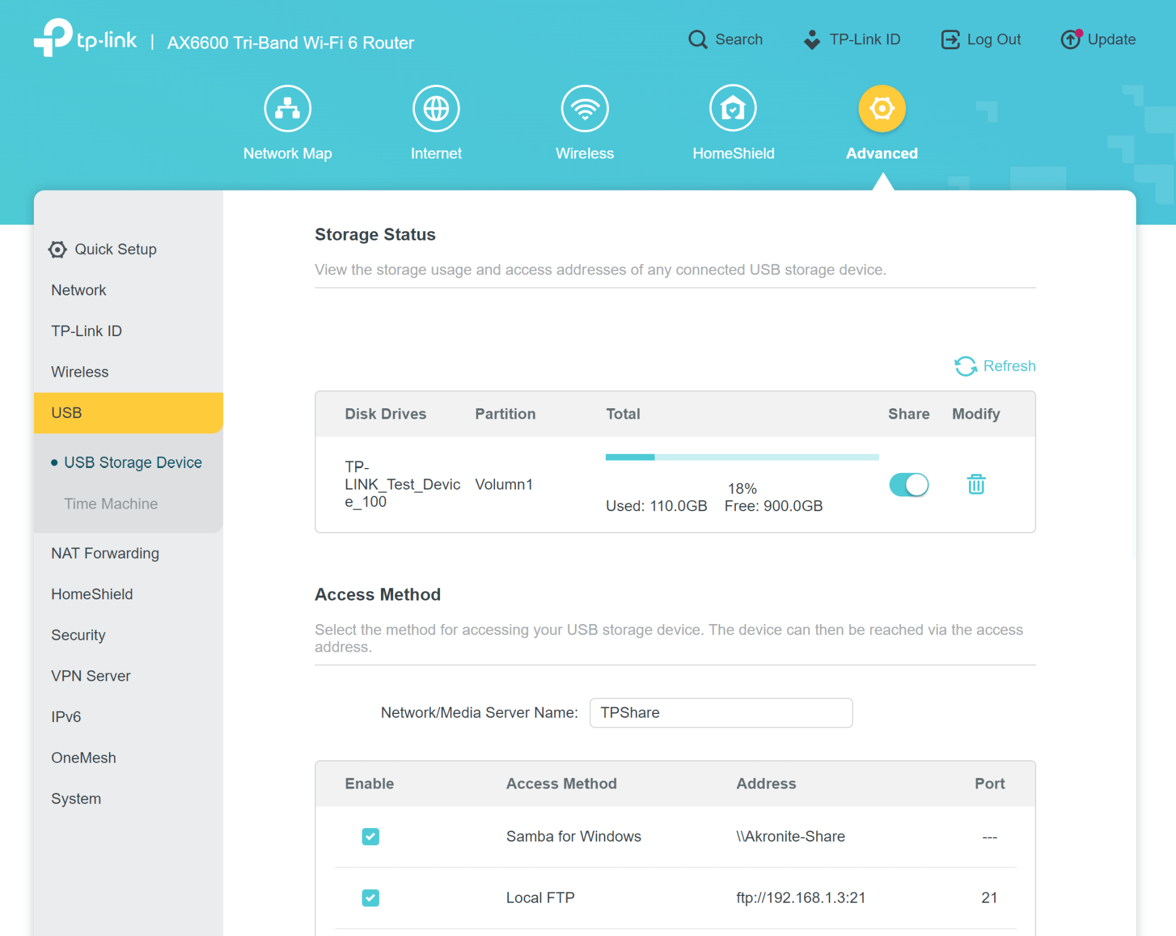Click the Refresh arrows icon
The image size is (1176, 936).
pos(965,366)
